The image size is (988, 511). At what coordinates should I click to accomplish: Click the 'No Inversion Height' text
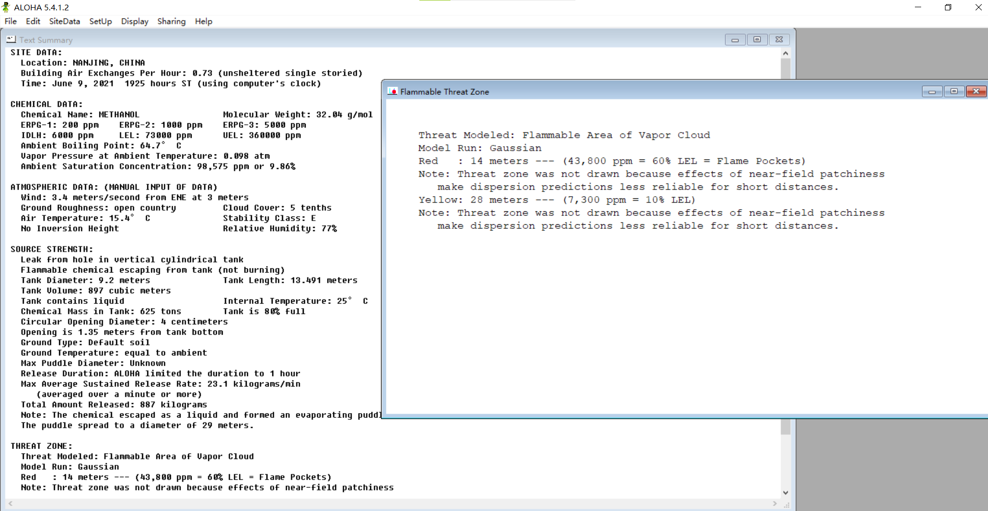click(70, 228)
